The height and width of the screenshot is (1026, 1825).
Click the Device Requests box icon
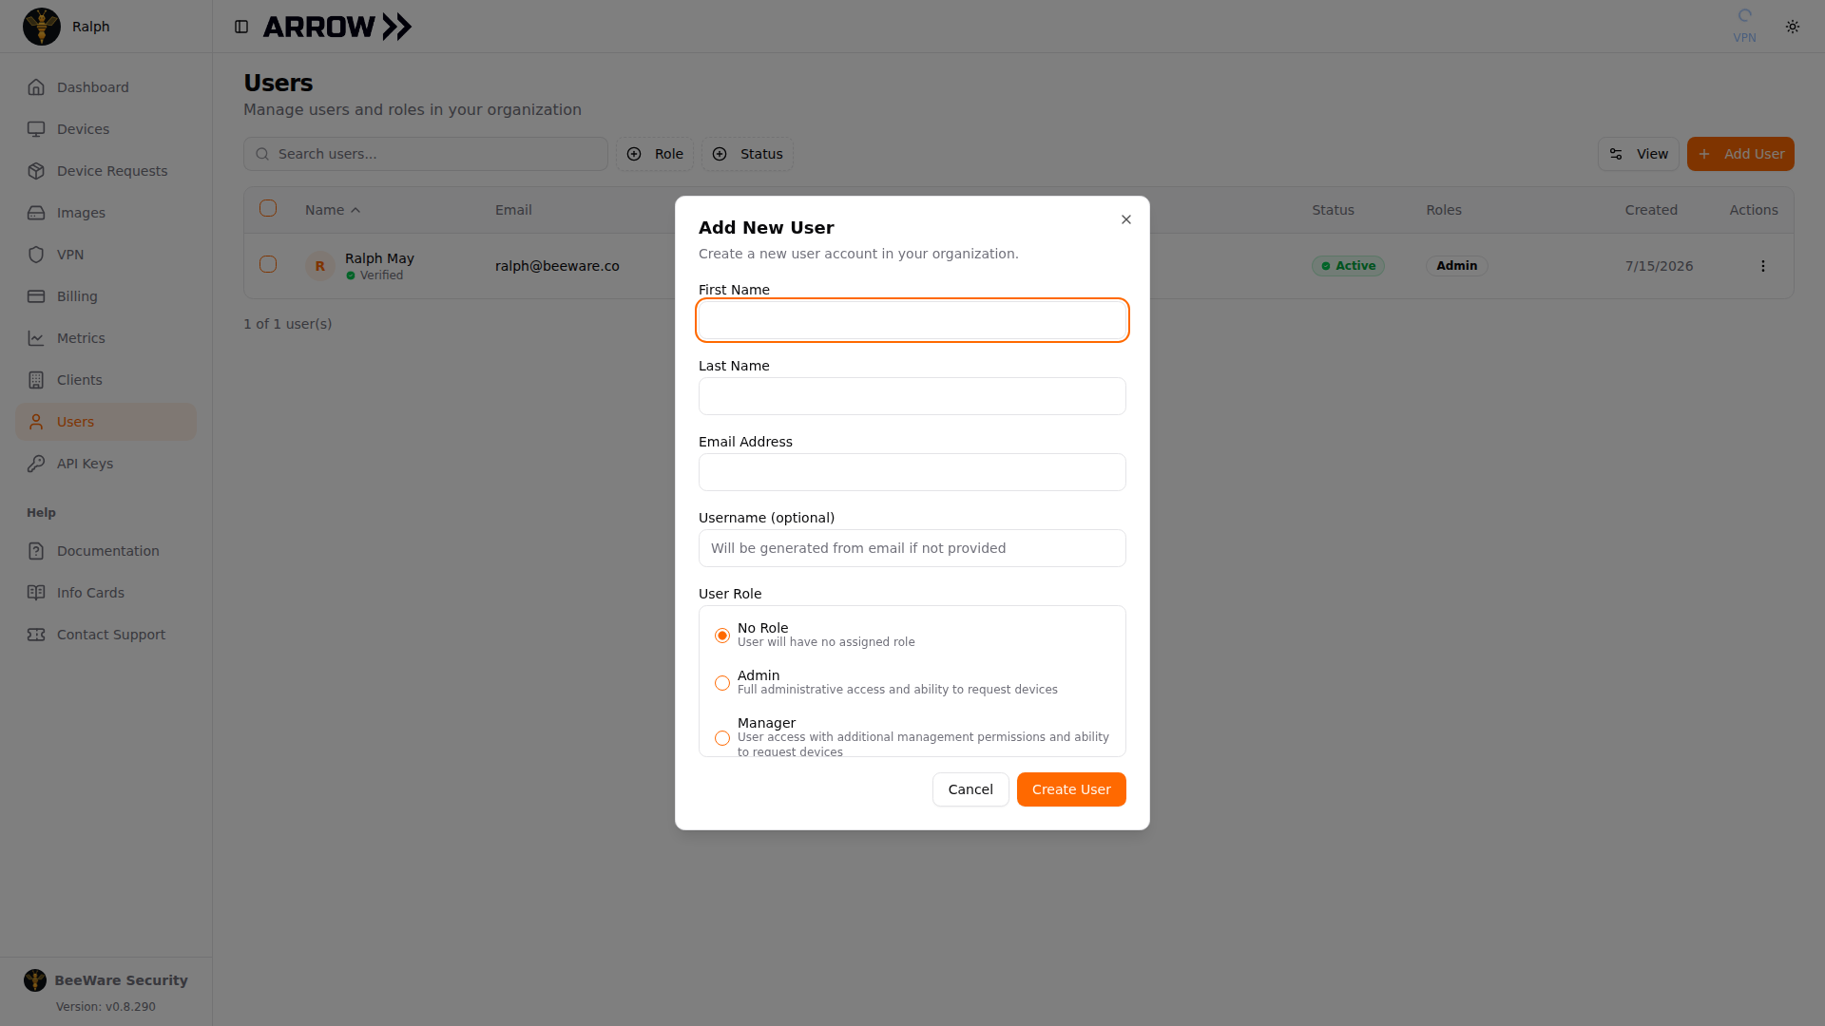tap(36, 171)
